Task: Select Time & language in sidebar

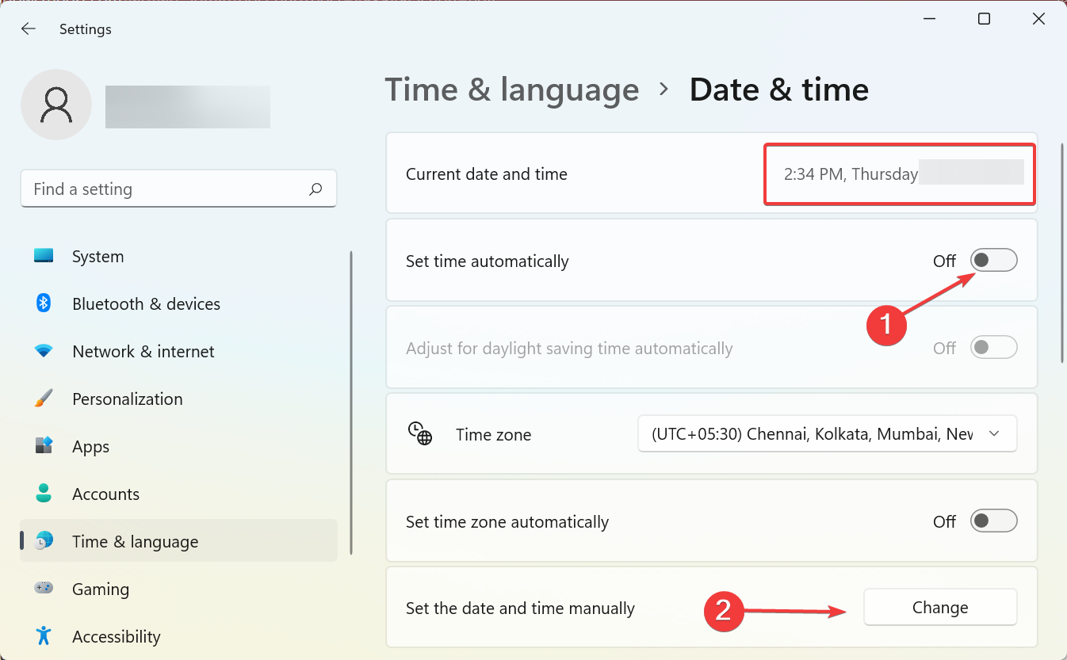Action: pos(178,541)
